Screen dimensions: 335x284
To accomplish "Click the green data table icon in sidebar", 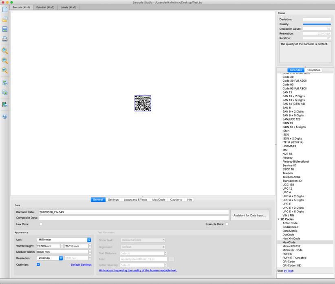I will (x=5, y=105).
